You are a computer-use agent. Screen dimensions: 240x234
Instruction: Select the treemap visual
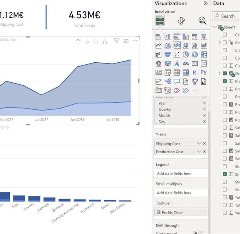point(204,54)
